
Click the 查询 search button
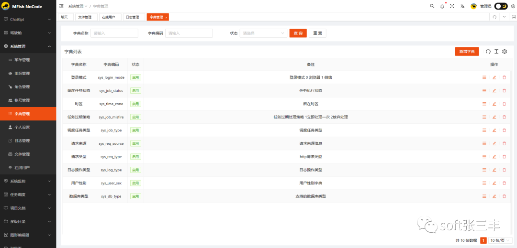point(298,33)
